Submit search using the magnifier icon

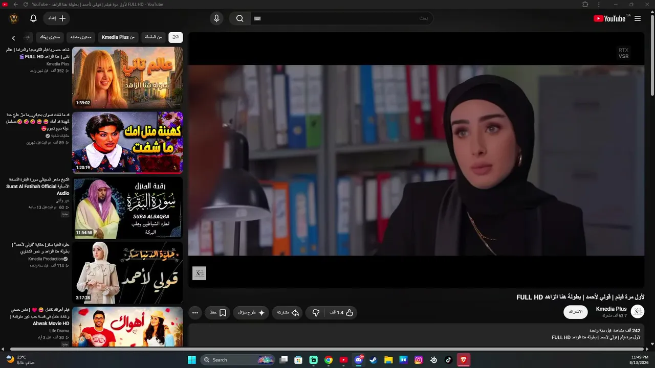click(x=240, y=18)
